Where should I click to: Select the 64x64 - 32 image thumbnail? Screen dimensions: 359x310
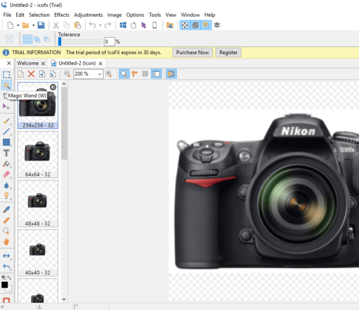click(x=38, y=155)
